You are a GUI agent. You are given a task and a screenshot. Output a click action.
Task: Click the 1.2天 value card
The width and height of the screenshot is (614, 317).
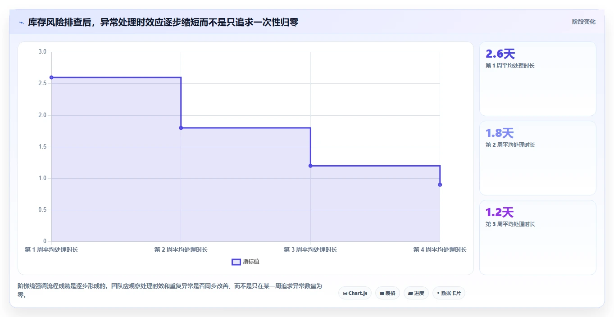pyautogui.click(x=537, y=237)
